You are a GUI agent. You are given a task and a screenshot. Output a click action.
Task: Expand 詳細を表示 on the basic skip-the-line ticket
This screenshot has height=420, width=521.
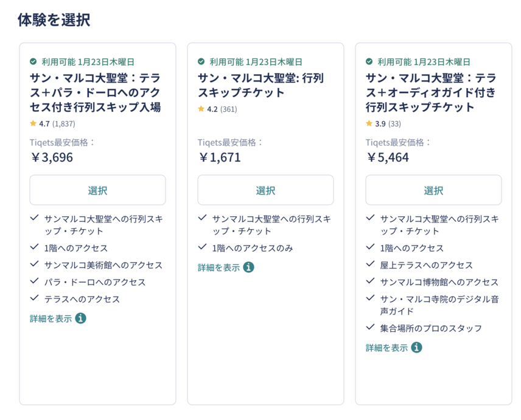pos(219,267)
